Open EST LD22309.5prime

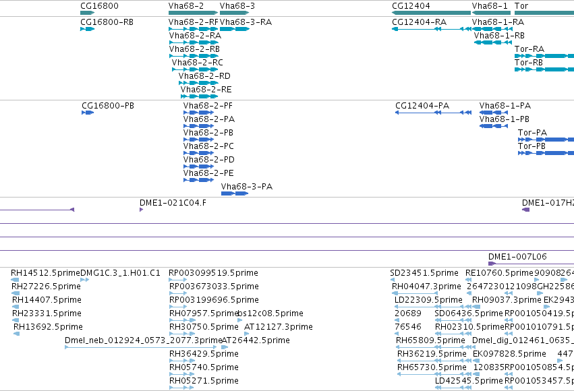pos(429,300)
